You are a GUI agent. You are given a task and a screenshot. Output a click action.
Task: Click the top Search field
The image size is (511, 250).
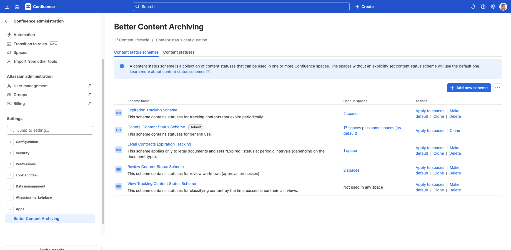(x=241, y=7)
